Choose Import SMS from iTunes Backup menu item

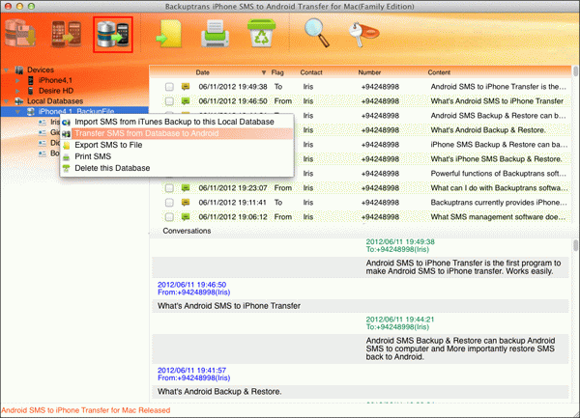[177, 122]
